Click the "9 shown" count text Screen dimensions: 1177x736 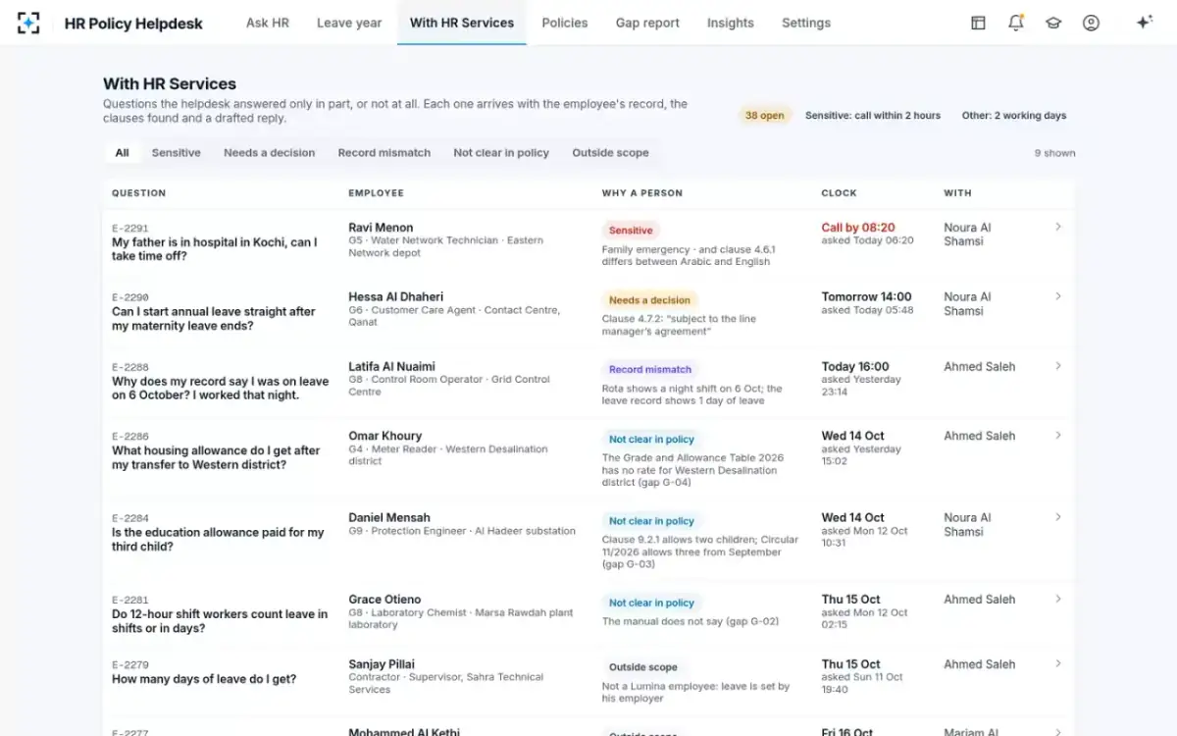[1054, 153]
